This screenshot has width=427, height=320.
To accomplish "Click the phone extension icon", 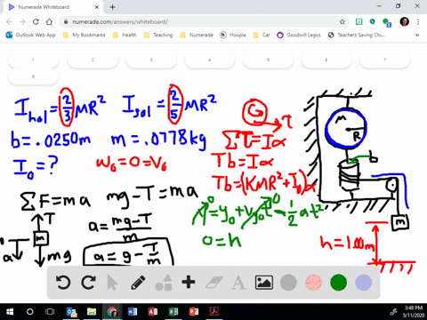I will click(x=373, y=21).
